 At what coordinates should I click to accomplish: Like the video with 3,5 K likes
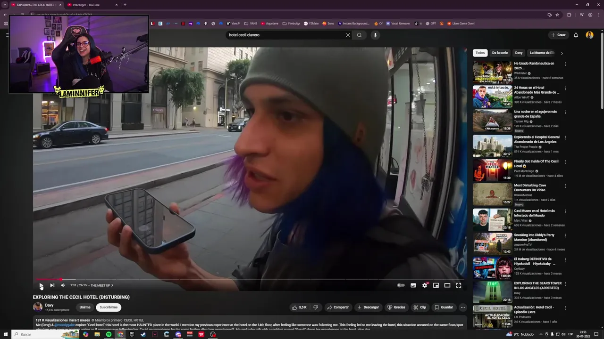coord(299,307)
